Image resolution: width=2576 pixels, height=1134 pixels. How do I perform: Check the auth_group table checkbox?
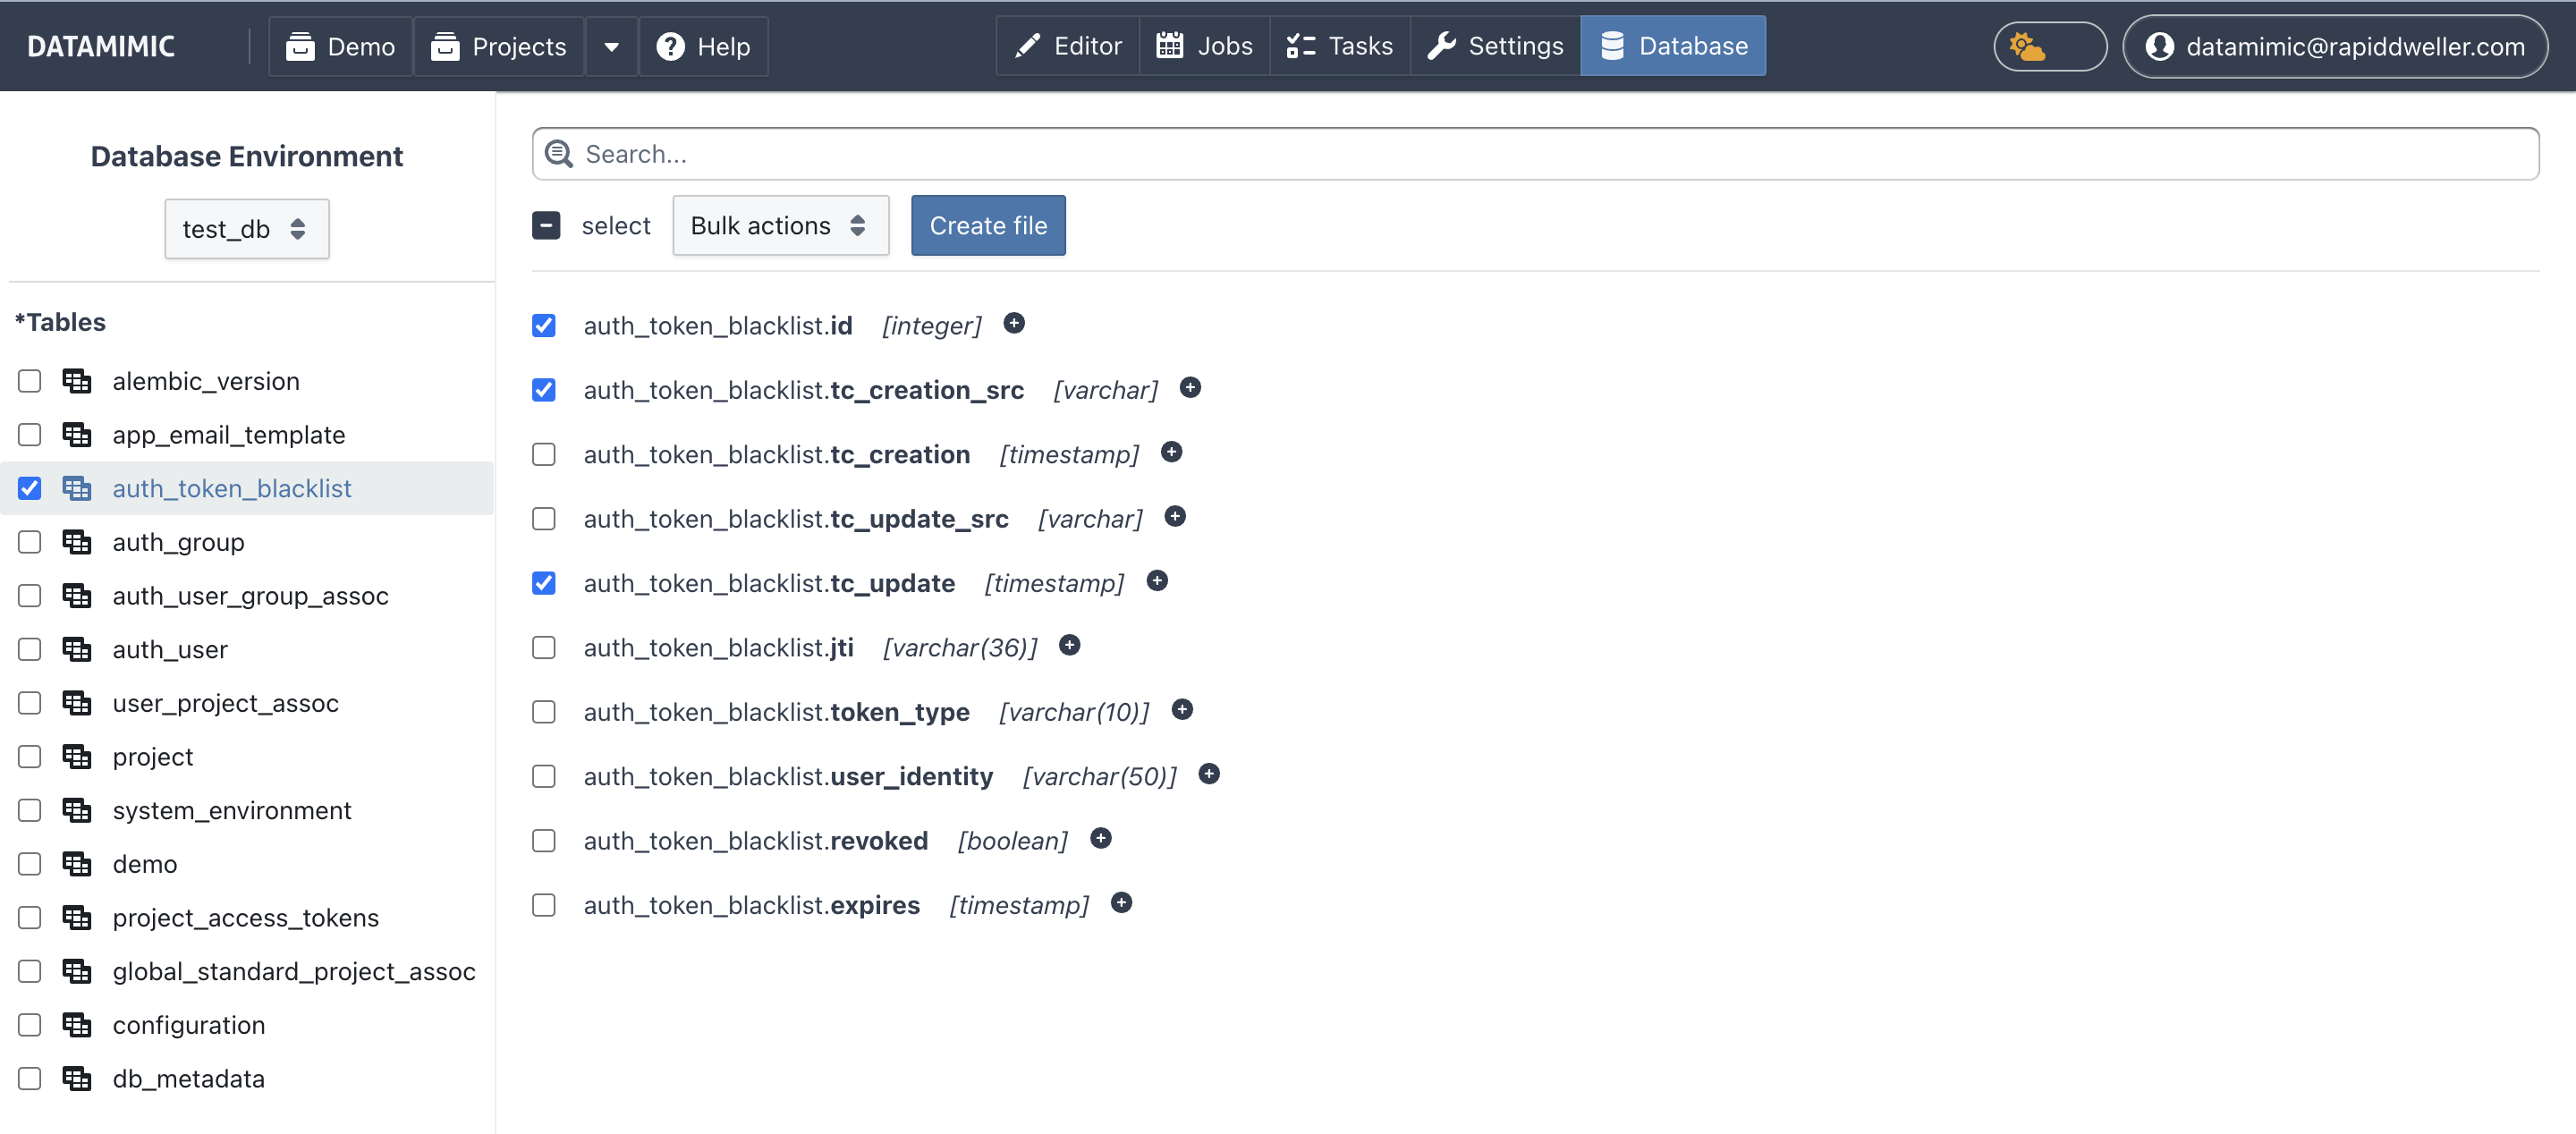(x=30, y=542)
